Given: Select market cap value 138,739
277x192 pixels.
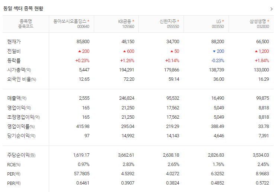Looking at the screenshot, I should point(217,70).
